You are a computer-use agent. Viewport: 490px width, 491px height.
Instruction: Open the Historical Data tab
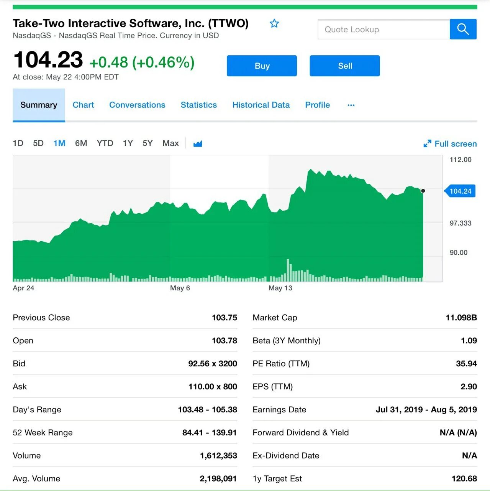click(261, 105)
